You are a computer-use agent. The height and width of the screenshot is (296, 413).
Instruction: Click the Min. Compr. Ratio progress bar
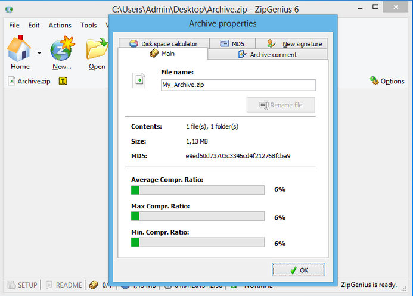(x=198, y=242)
